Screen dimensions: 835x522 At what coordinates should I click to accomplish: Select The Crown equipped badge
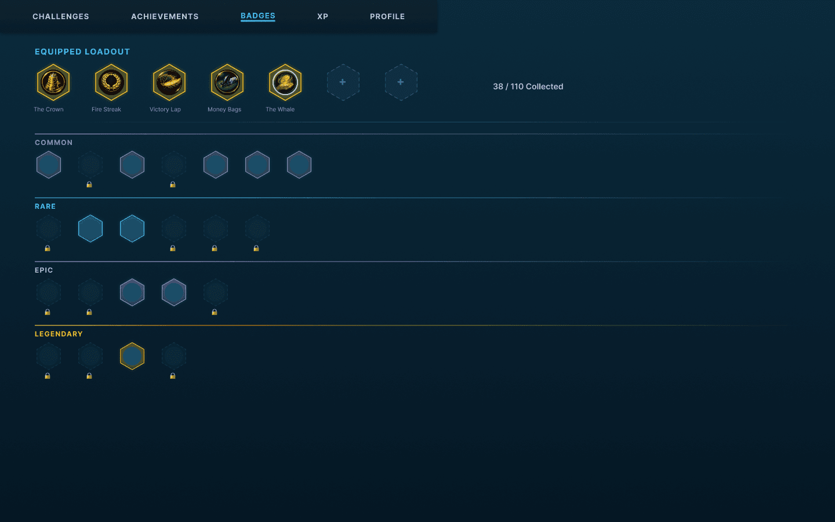tap(53, 82)
